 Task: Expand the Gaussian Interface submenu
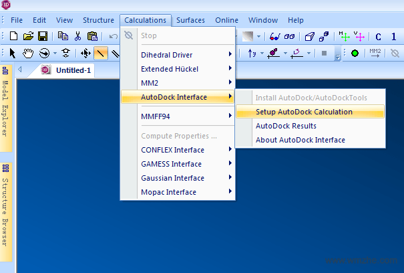point(178,178)
